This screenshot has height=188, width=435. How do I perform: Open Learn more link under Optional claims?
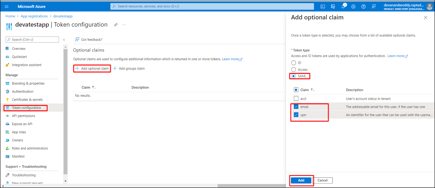point(232,59)
